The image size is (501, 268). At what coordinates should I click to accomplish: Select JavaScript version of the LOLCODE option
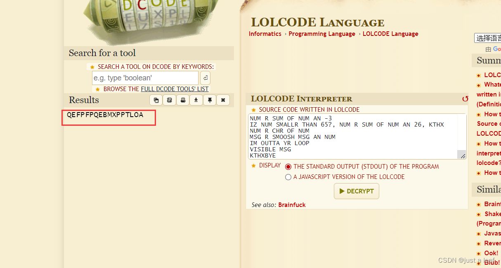pos(288,177)
